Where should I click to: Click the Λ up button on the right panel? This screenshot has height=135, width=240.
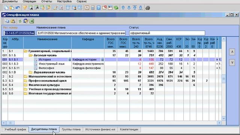click(x=232, y=52)
